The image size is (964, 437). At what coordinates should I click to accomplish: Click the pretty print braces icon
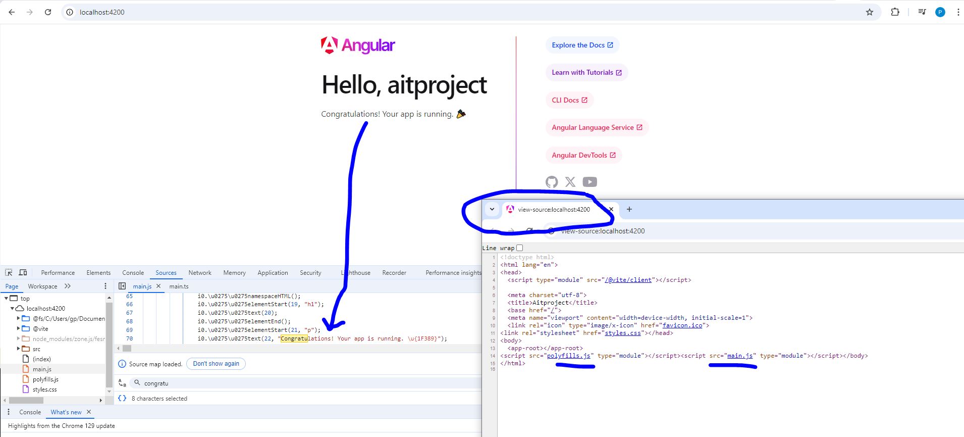(x=122, y=398)
